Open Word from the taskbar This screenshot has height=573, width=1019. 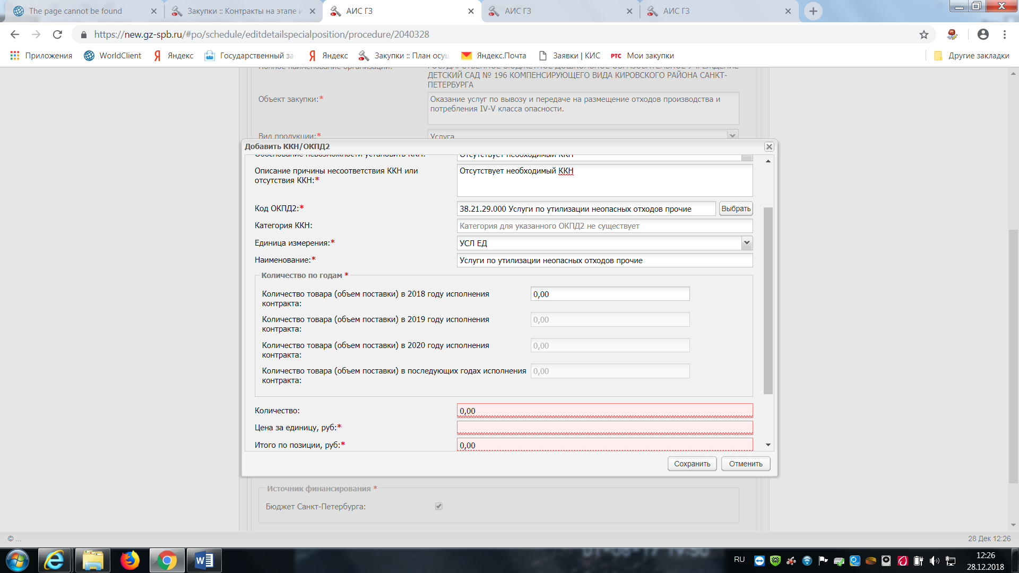click(x=204, y=560)
